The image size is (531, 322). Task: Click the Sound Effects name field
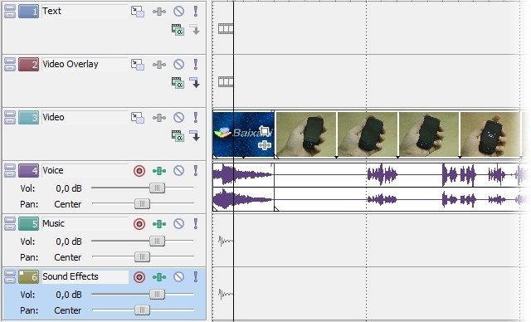click(x=85, y=276)
